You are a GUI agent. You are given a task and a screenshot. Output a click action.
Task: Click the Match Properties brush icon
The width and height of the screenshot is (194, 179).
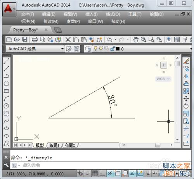pyautogui.click(x=92, y=40)
